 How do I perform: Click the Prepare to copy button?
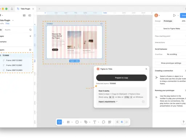pos(121,78)
